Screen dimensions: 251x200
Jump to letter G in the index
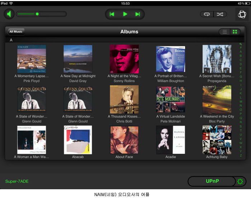click(241, 76)
